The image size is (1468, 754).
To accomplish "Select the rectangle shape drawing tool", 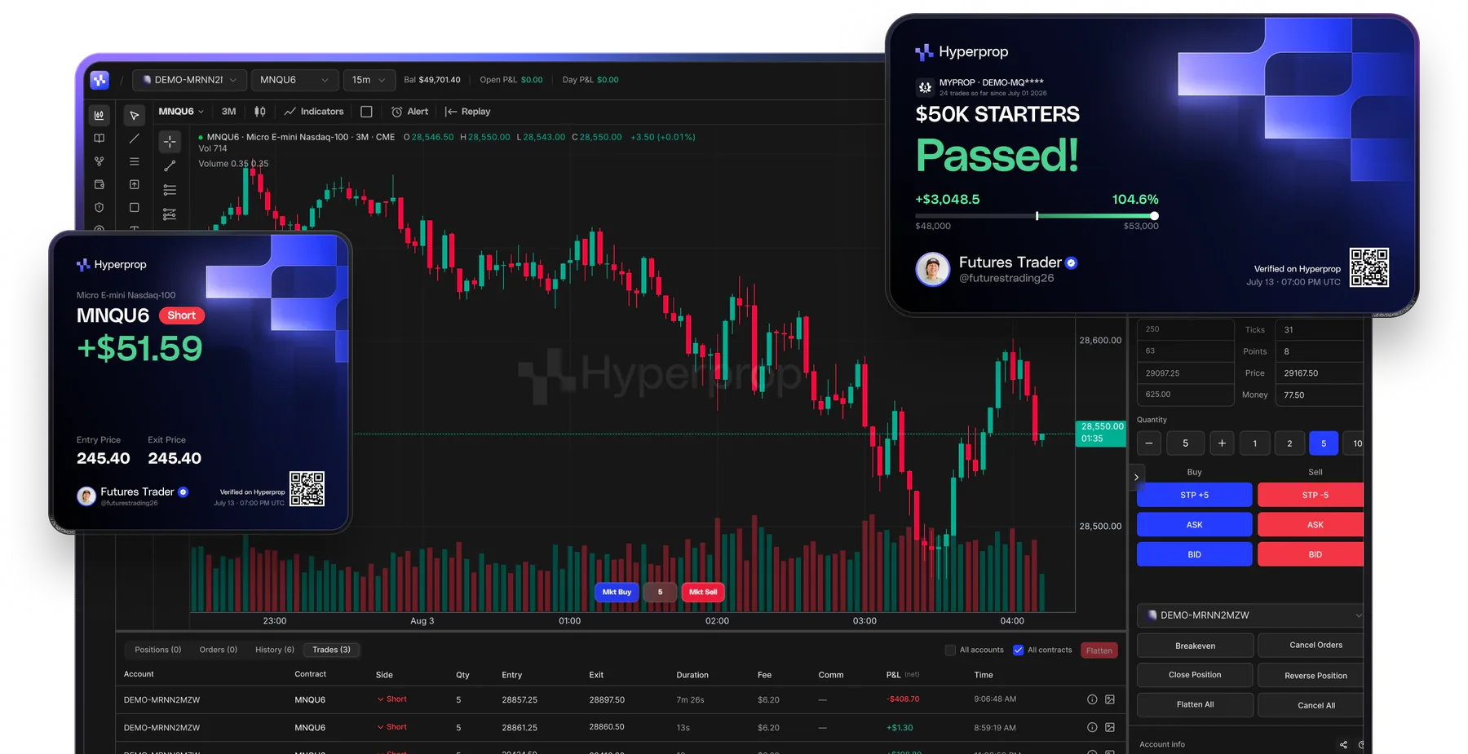I will point(135,207).
